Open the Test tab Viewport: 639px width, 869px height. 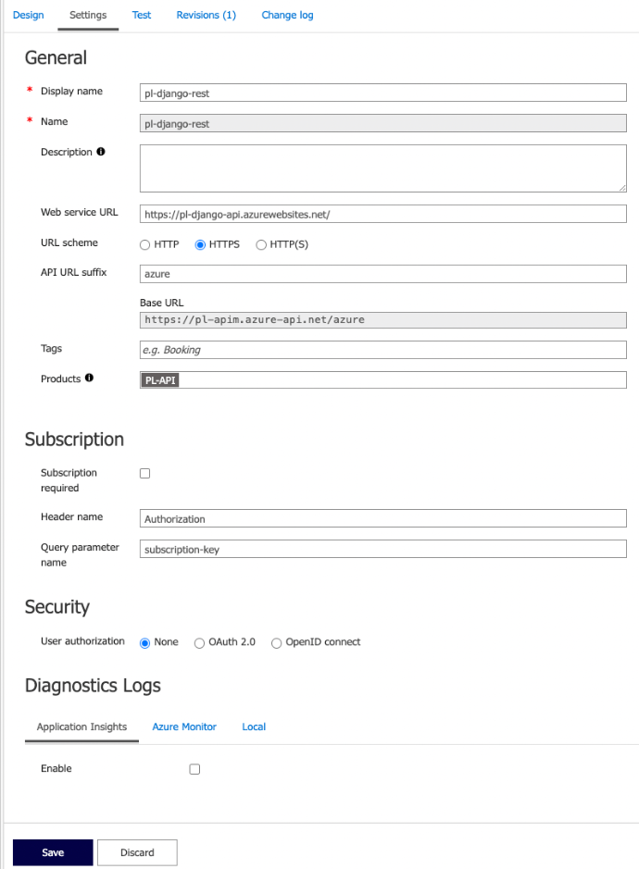[x=142, y=15]
